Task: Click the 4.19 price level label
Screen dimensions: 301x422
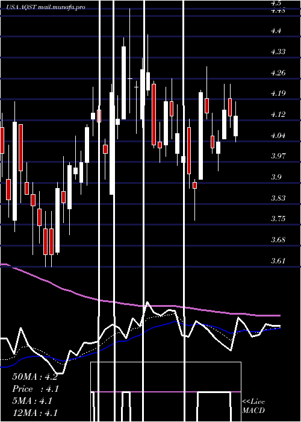Action: click(x=278, y=93)
